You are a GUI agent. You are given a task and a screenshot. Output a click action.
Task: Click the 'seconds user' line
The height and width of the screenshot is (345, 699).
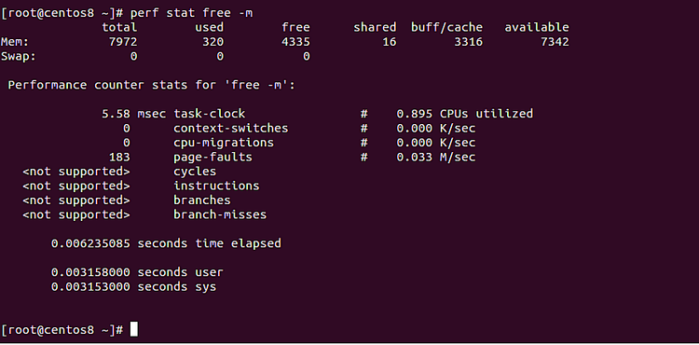[x=137, y=272]
